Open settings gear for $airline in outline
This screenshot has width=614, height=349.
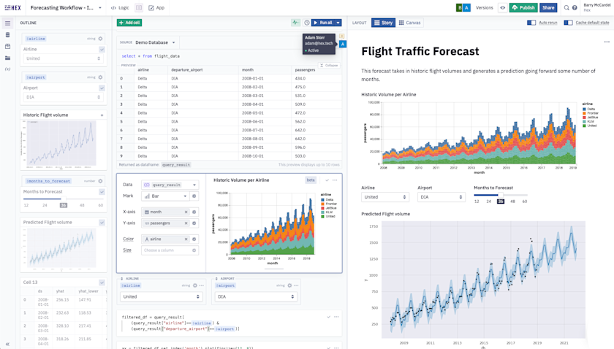(100, 39)
